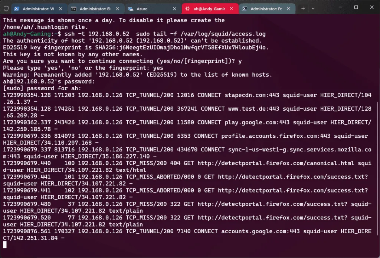
Task: Open a new terminal tab
Action: pyautogui.click(x=303, y=9)
